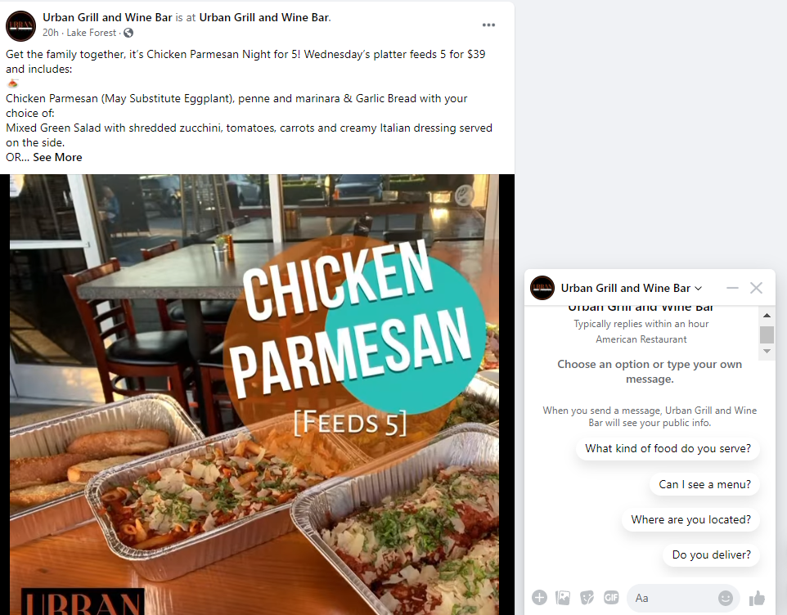Open the emoji picker smiley icon
Image resolution: width=787 pixels, height=615 pixels.
[726, 598]
